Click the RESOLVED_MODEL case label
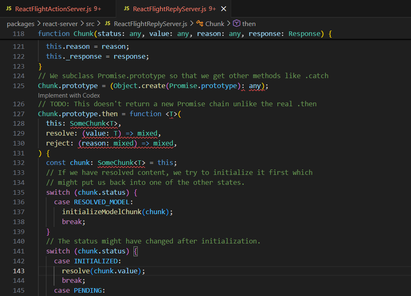This screenshot has height=296, width=411. (101, 202)
